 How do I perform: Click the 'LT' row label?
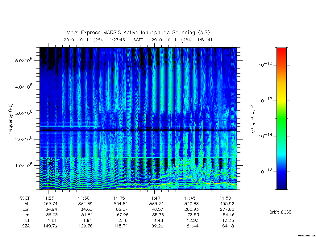pyautogui.click(x=27, y=220)
